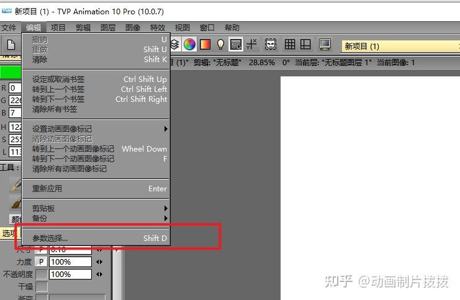Click the green current color swatch
Image resolution: width=460 pixels, height=300 pixels.
click(x=11, y=72)
